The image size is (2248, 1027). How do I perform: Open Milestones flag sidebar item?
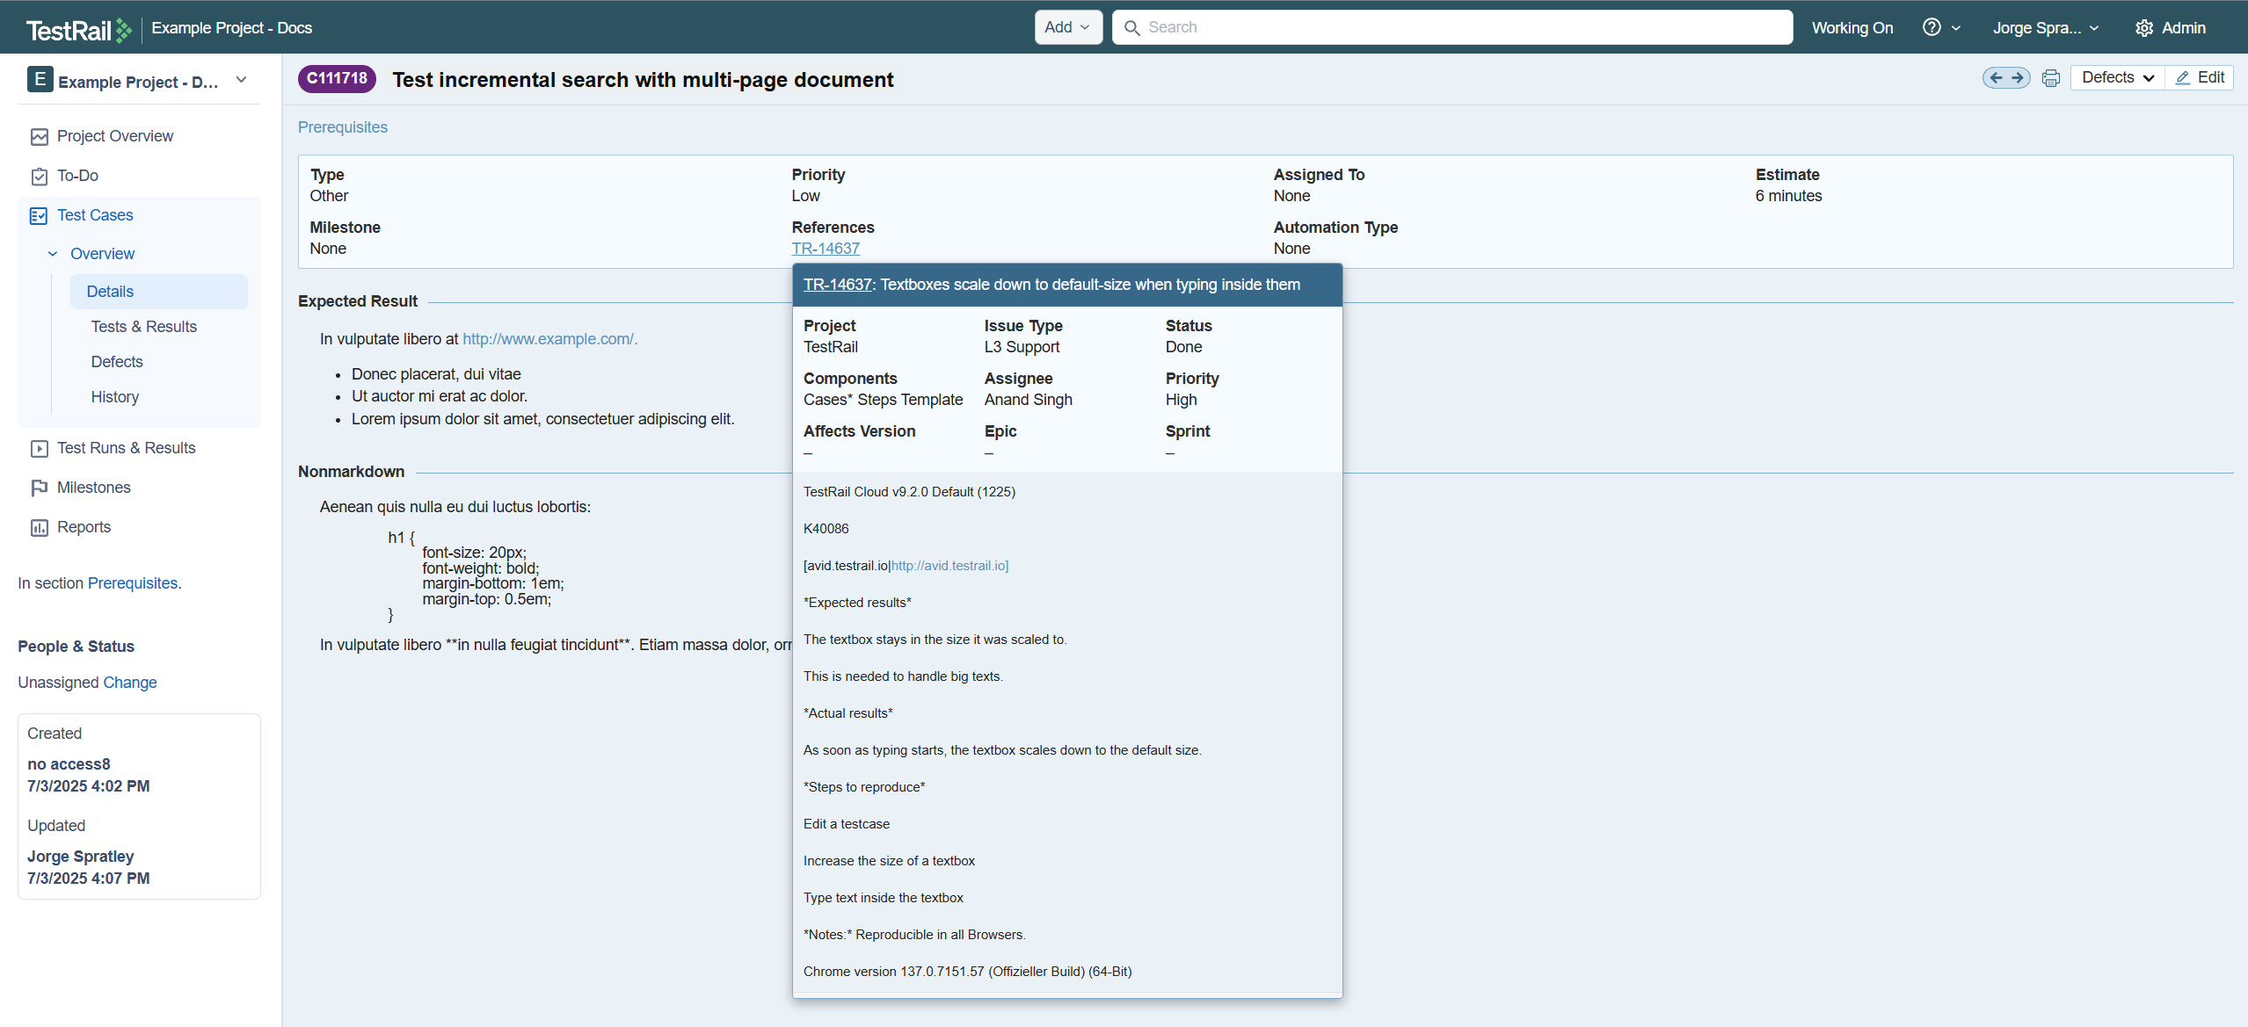pos(93,488)
